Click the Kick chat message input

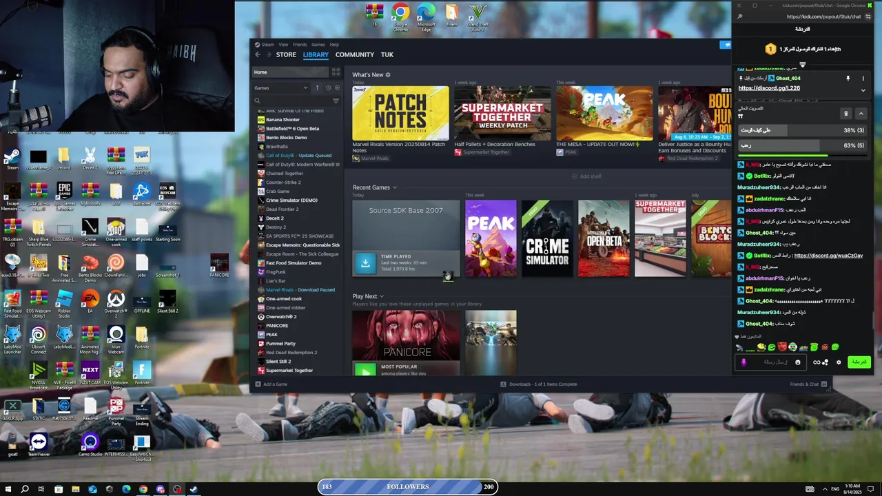pyautogui.click(x=770, y=362)
